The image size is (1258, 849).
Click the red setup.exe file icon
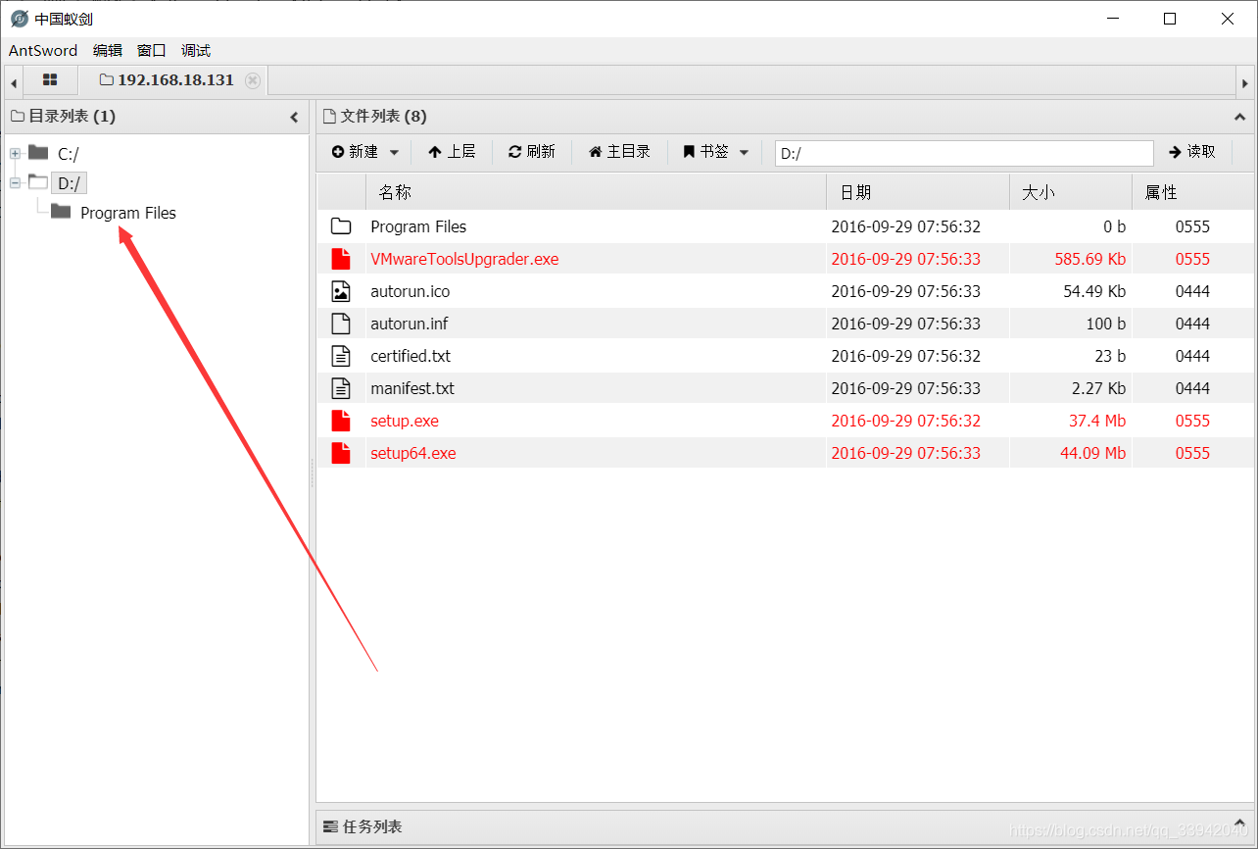341,421
